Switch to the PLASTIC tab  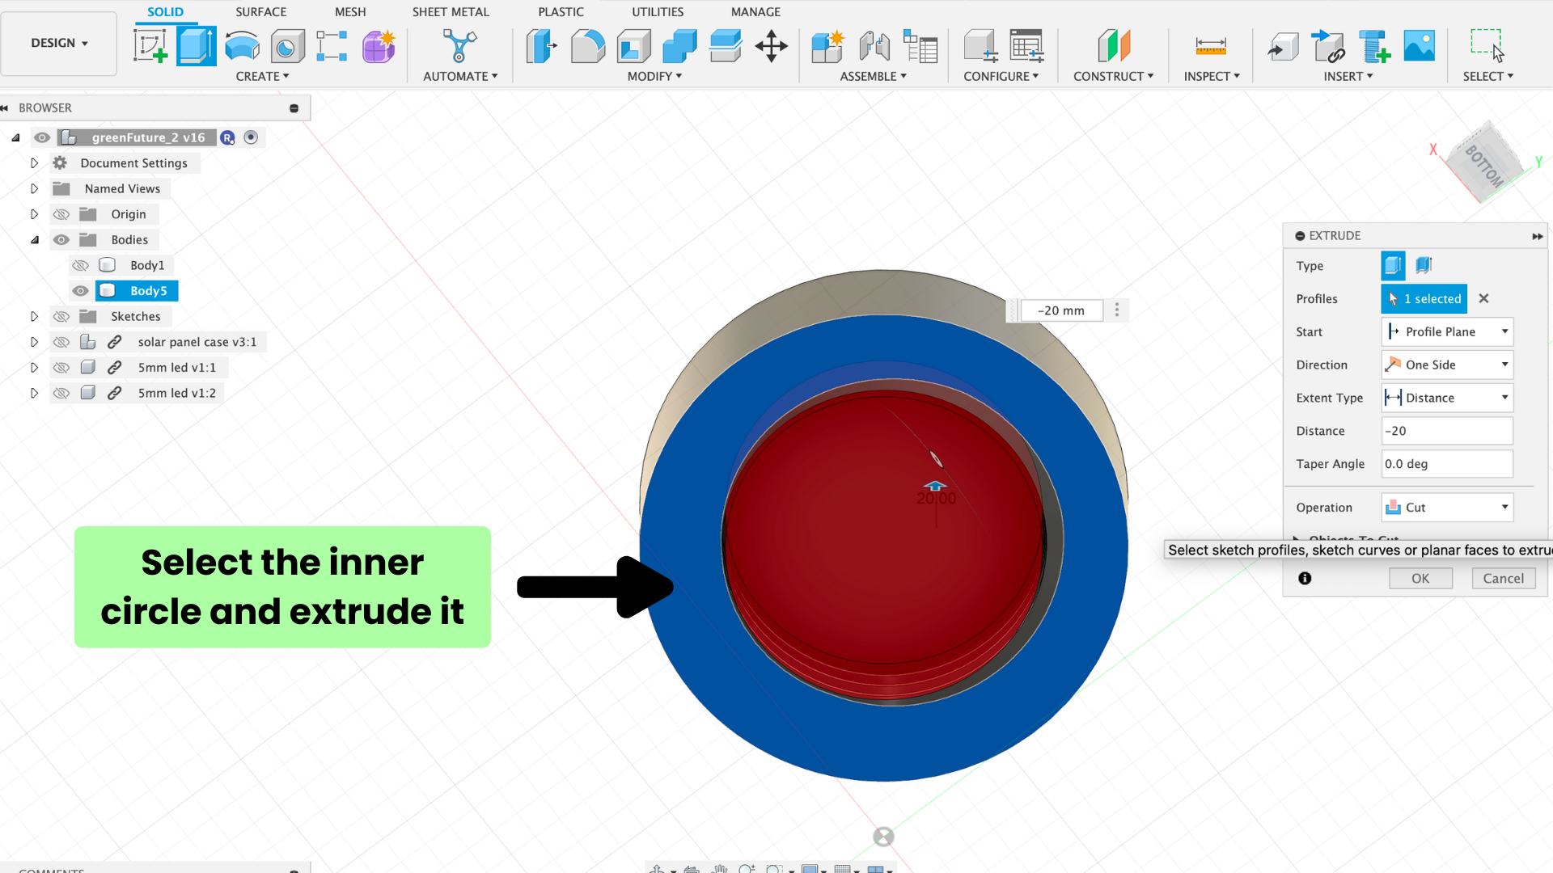point(561,12)
